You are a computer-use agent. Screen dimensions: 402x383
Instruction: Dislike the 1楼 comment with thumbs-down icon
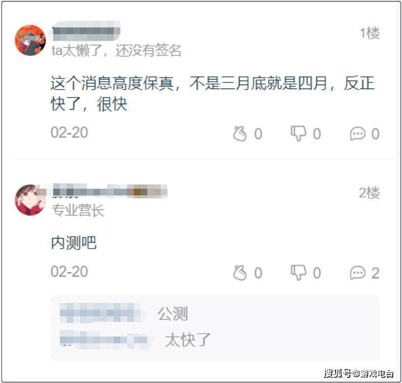pyautogui.click(x=298, y=134)
